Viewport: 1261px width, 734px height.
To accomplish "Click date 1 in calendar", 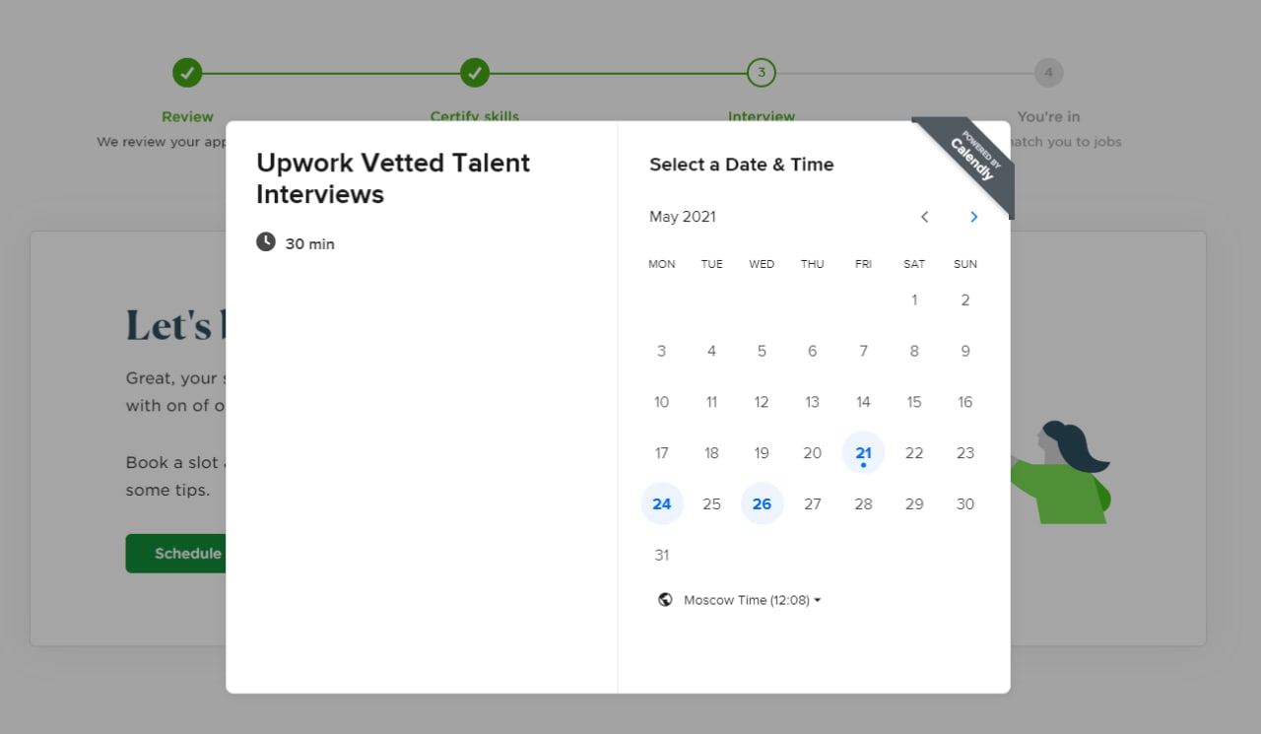I will coord(914,300).
